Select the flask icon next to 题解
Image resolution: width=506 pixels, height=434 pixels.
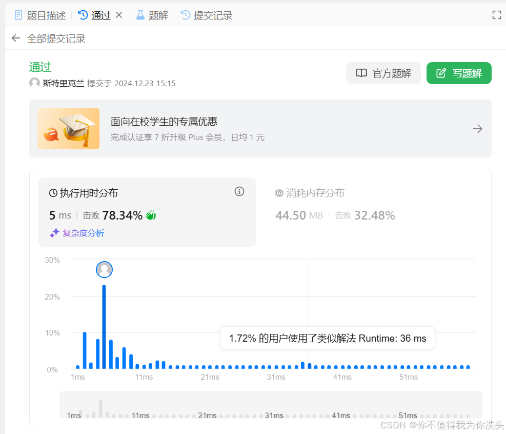(140, 15)
